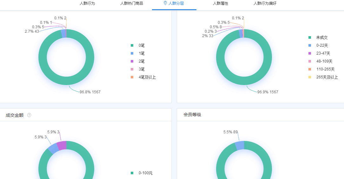
Task: Click the green swatch beside 0笔
Action: [x=132, y=45]
